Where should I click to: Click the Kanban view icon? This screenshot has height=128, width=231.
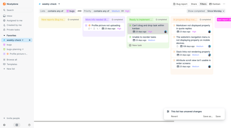tap(210, 4)
